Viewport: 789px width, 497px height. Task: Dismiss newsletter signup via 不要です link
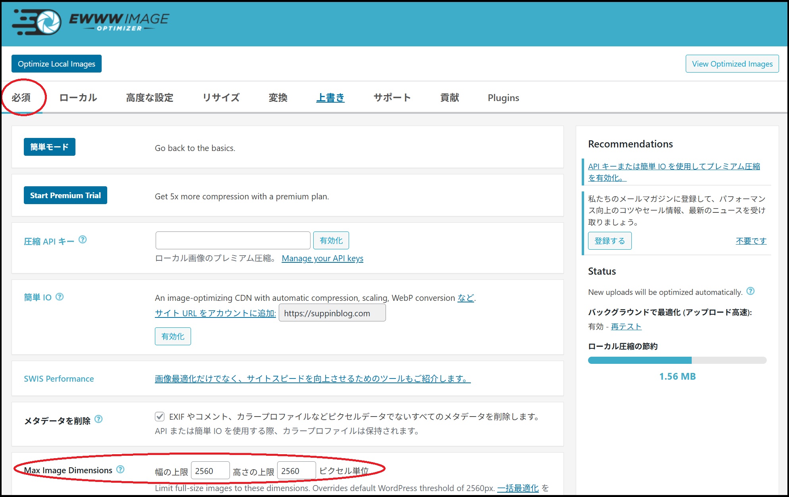[x=750, y=241]
